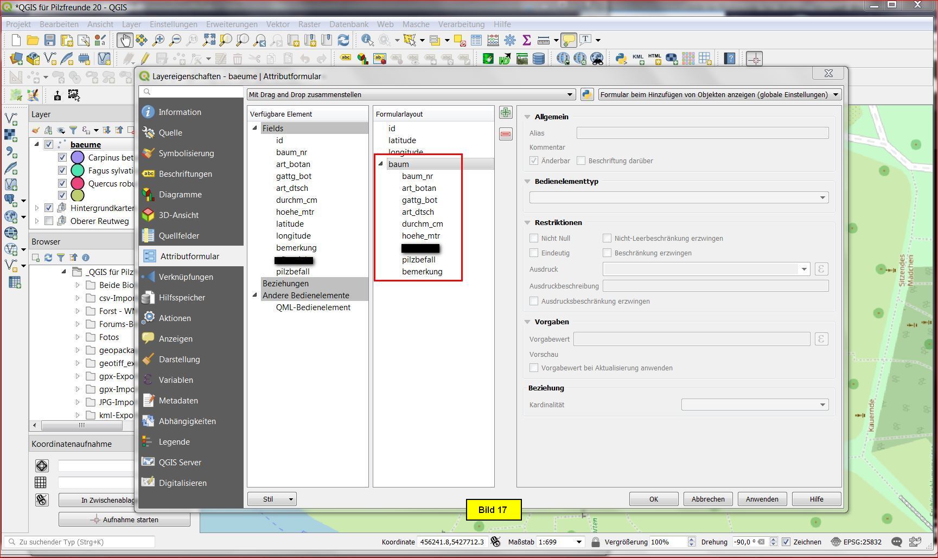Open the Python console icon
938x558 pixels.
[621, 59]
